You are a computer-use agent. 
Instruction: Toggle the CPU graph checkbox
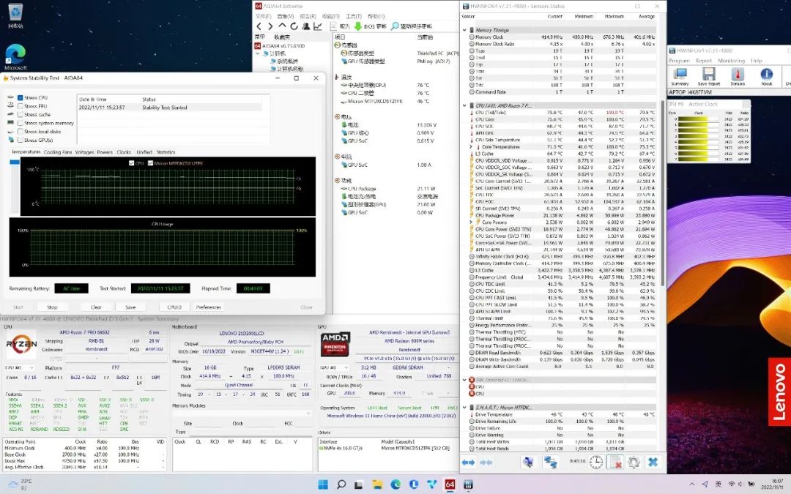click(132, 162)
